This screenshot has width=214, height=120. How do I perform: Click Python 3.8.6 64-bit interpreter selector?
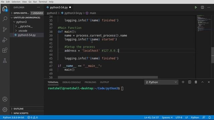coord(13,117)
